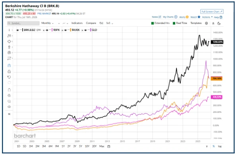Toggle percent scale mode

(x=214, y=146)
